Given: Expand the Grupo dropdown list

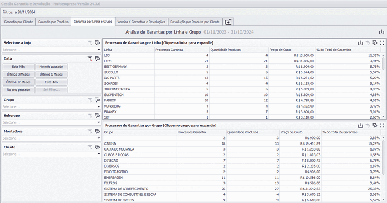Looking at the screenshot, I should click(51, 107).
